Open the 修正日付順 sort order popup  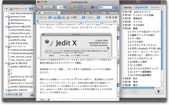click(x=13, y=94)
